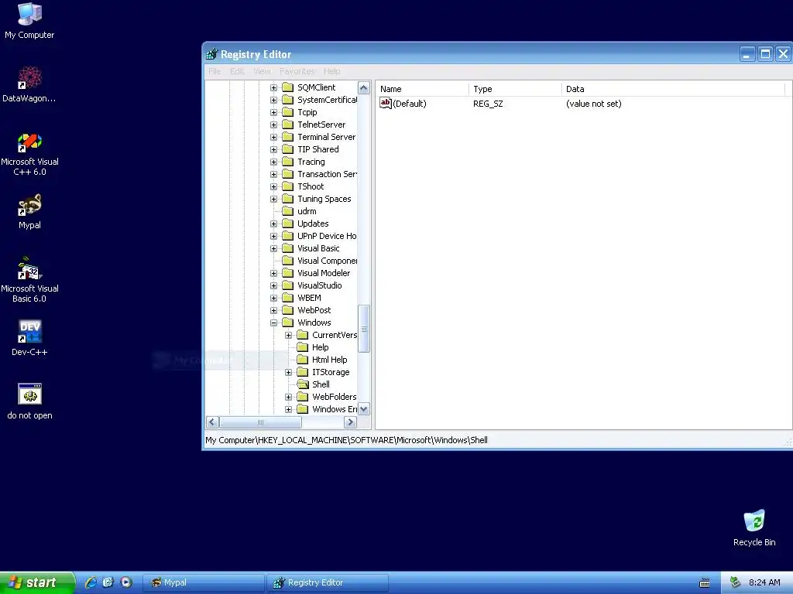Click the tree horizontal scrollbar thumb

click(x=260, y=422)
